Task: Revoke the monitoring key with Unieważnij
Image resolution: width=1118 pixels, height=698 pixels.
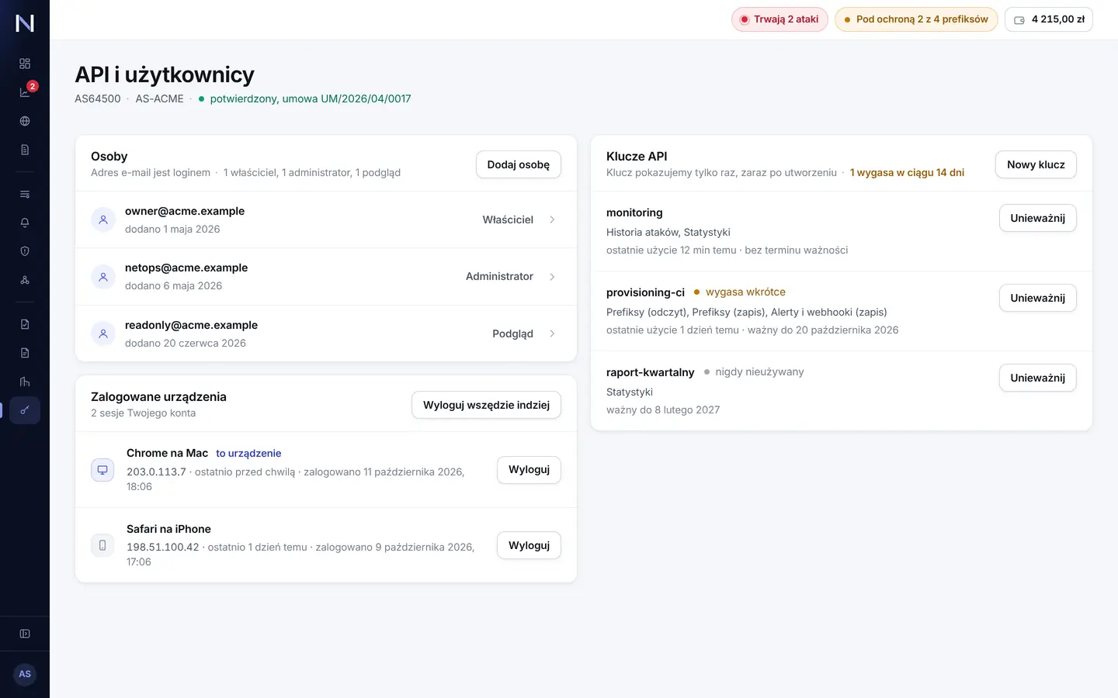Action: [x=1038, y=218]
